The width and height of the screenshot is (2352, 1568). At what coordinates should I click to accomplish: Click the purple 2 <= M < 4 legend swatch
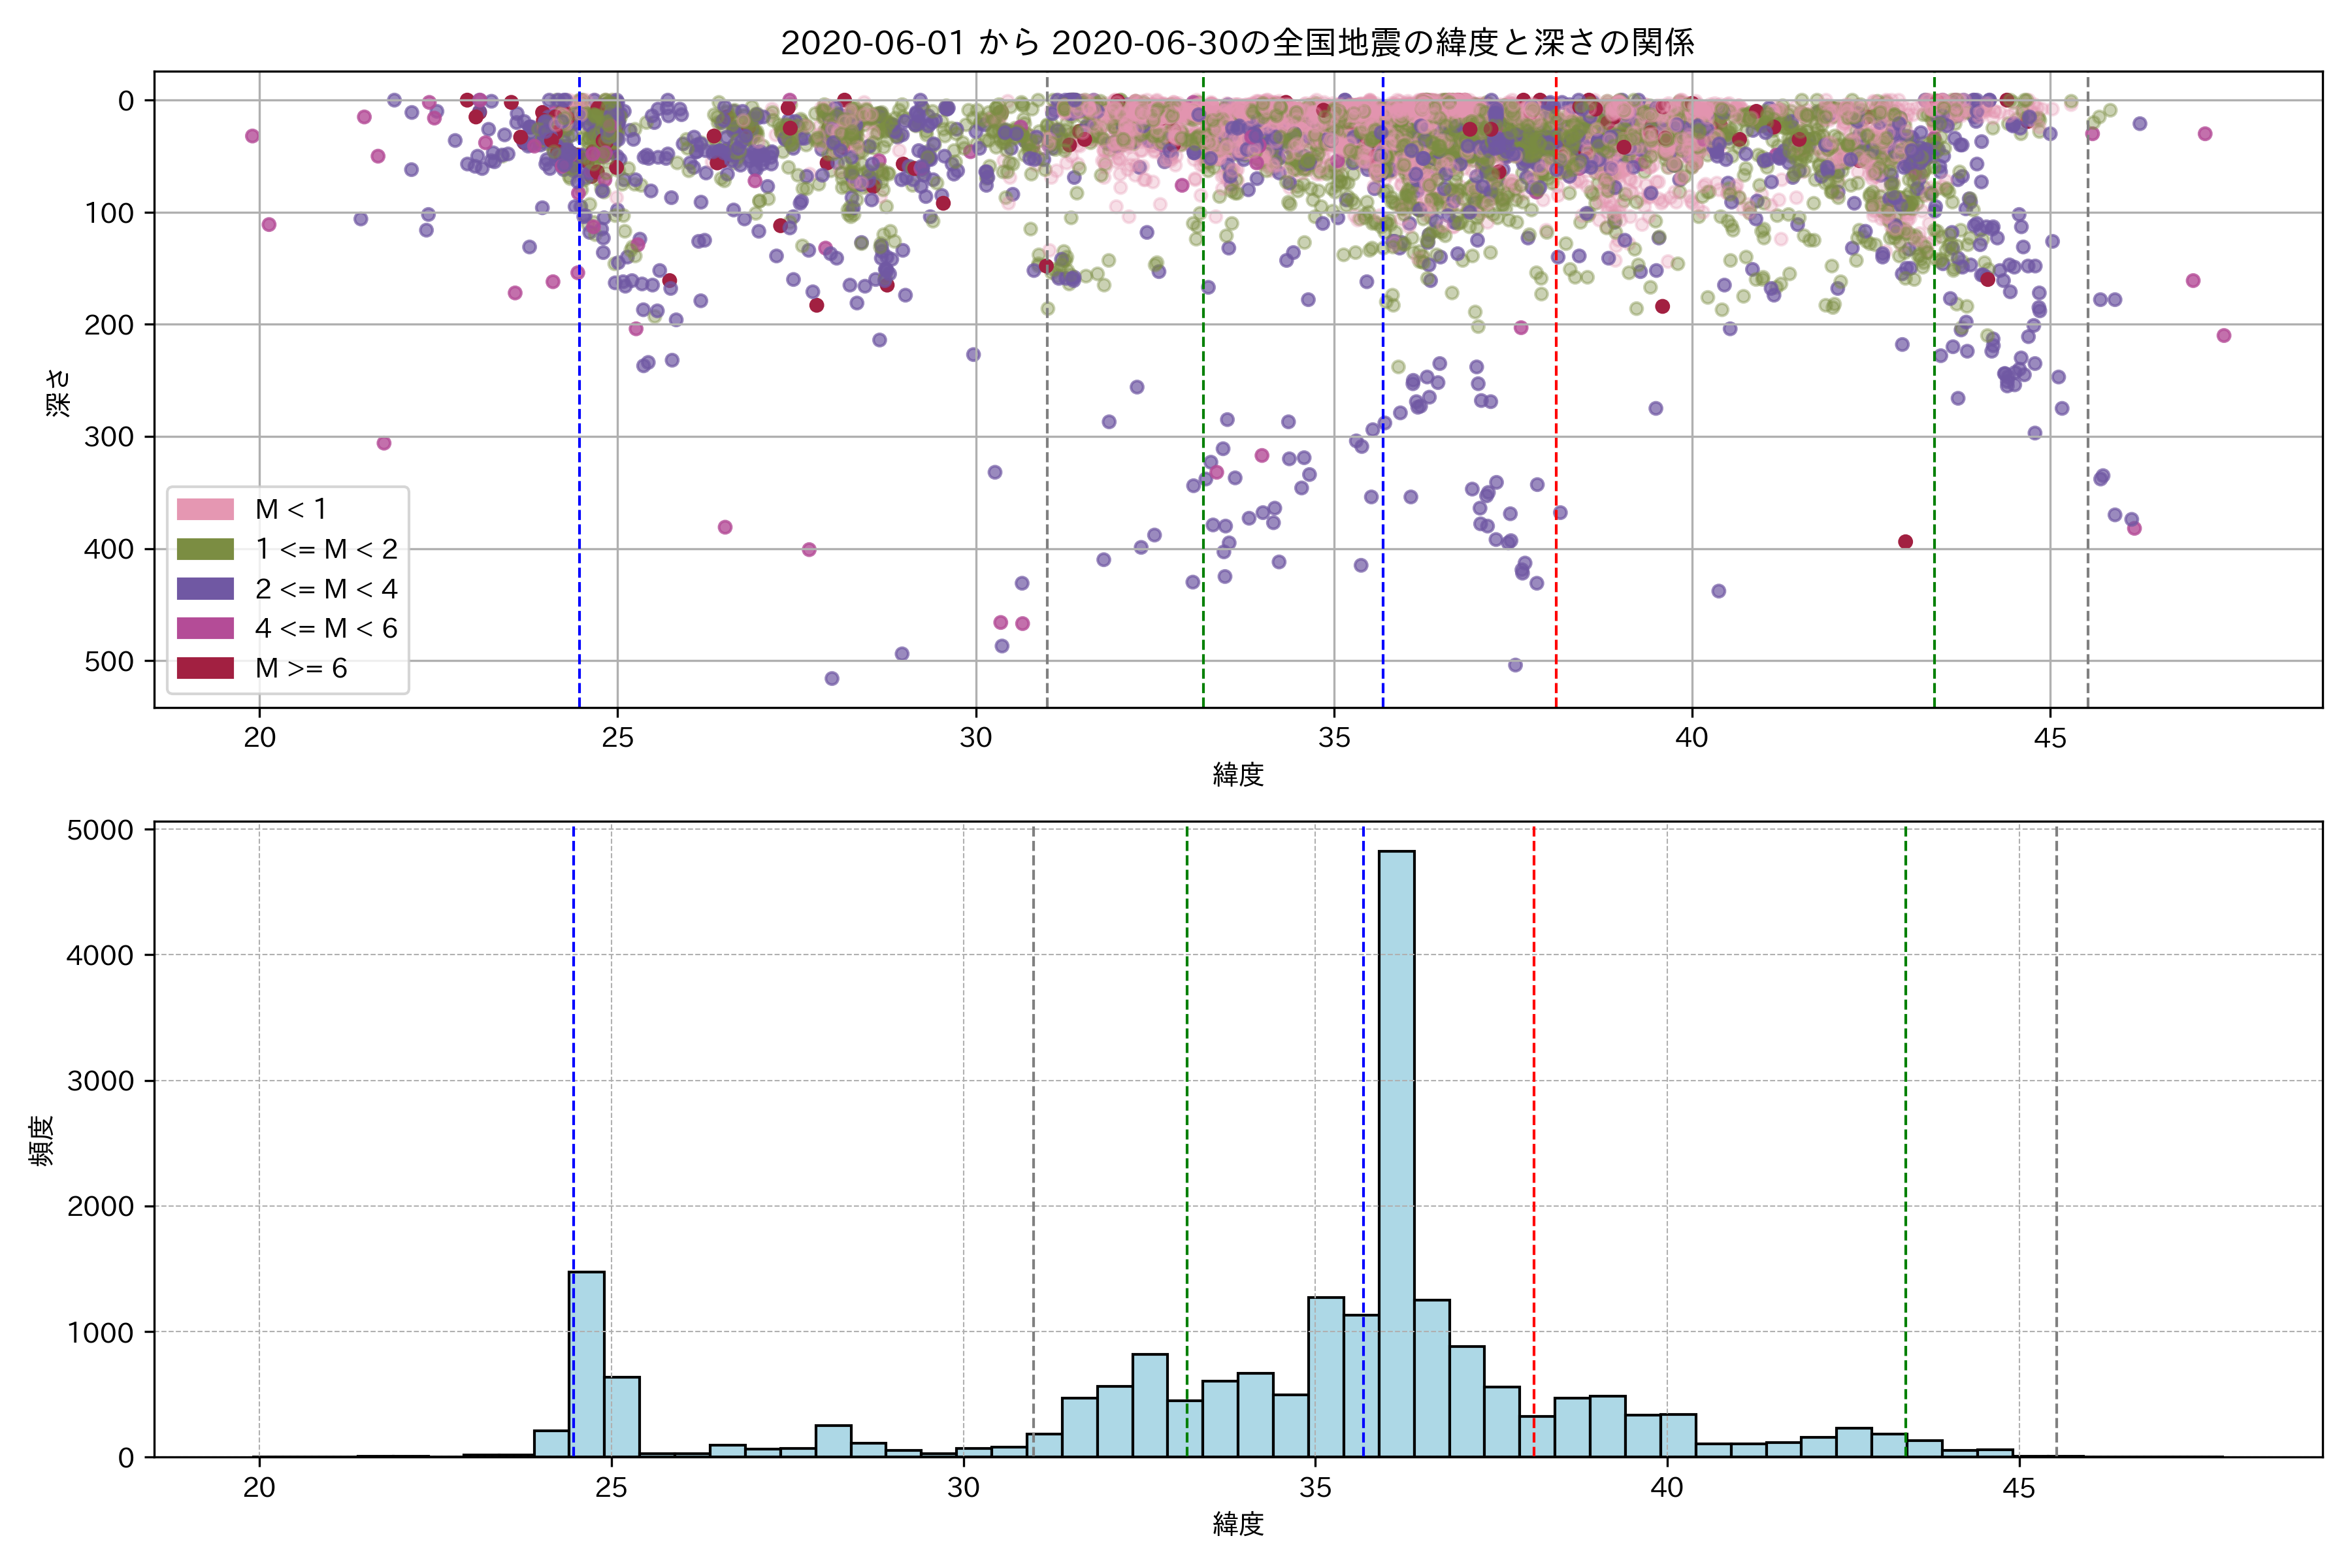pos(205,589)
